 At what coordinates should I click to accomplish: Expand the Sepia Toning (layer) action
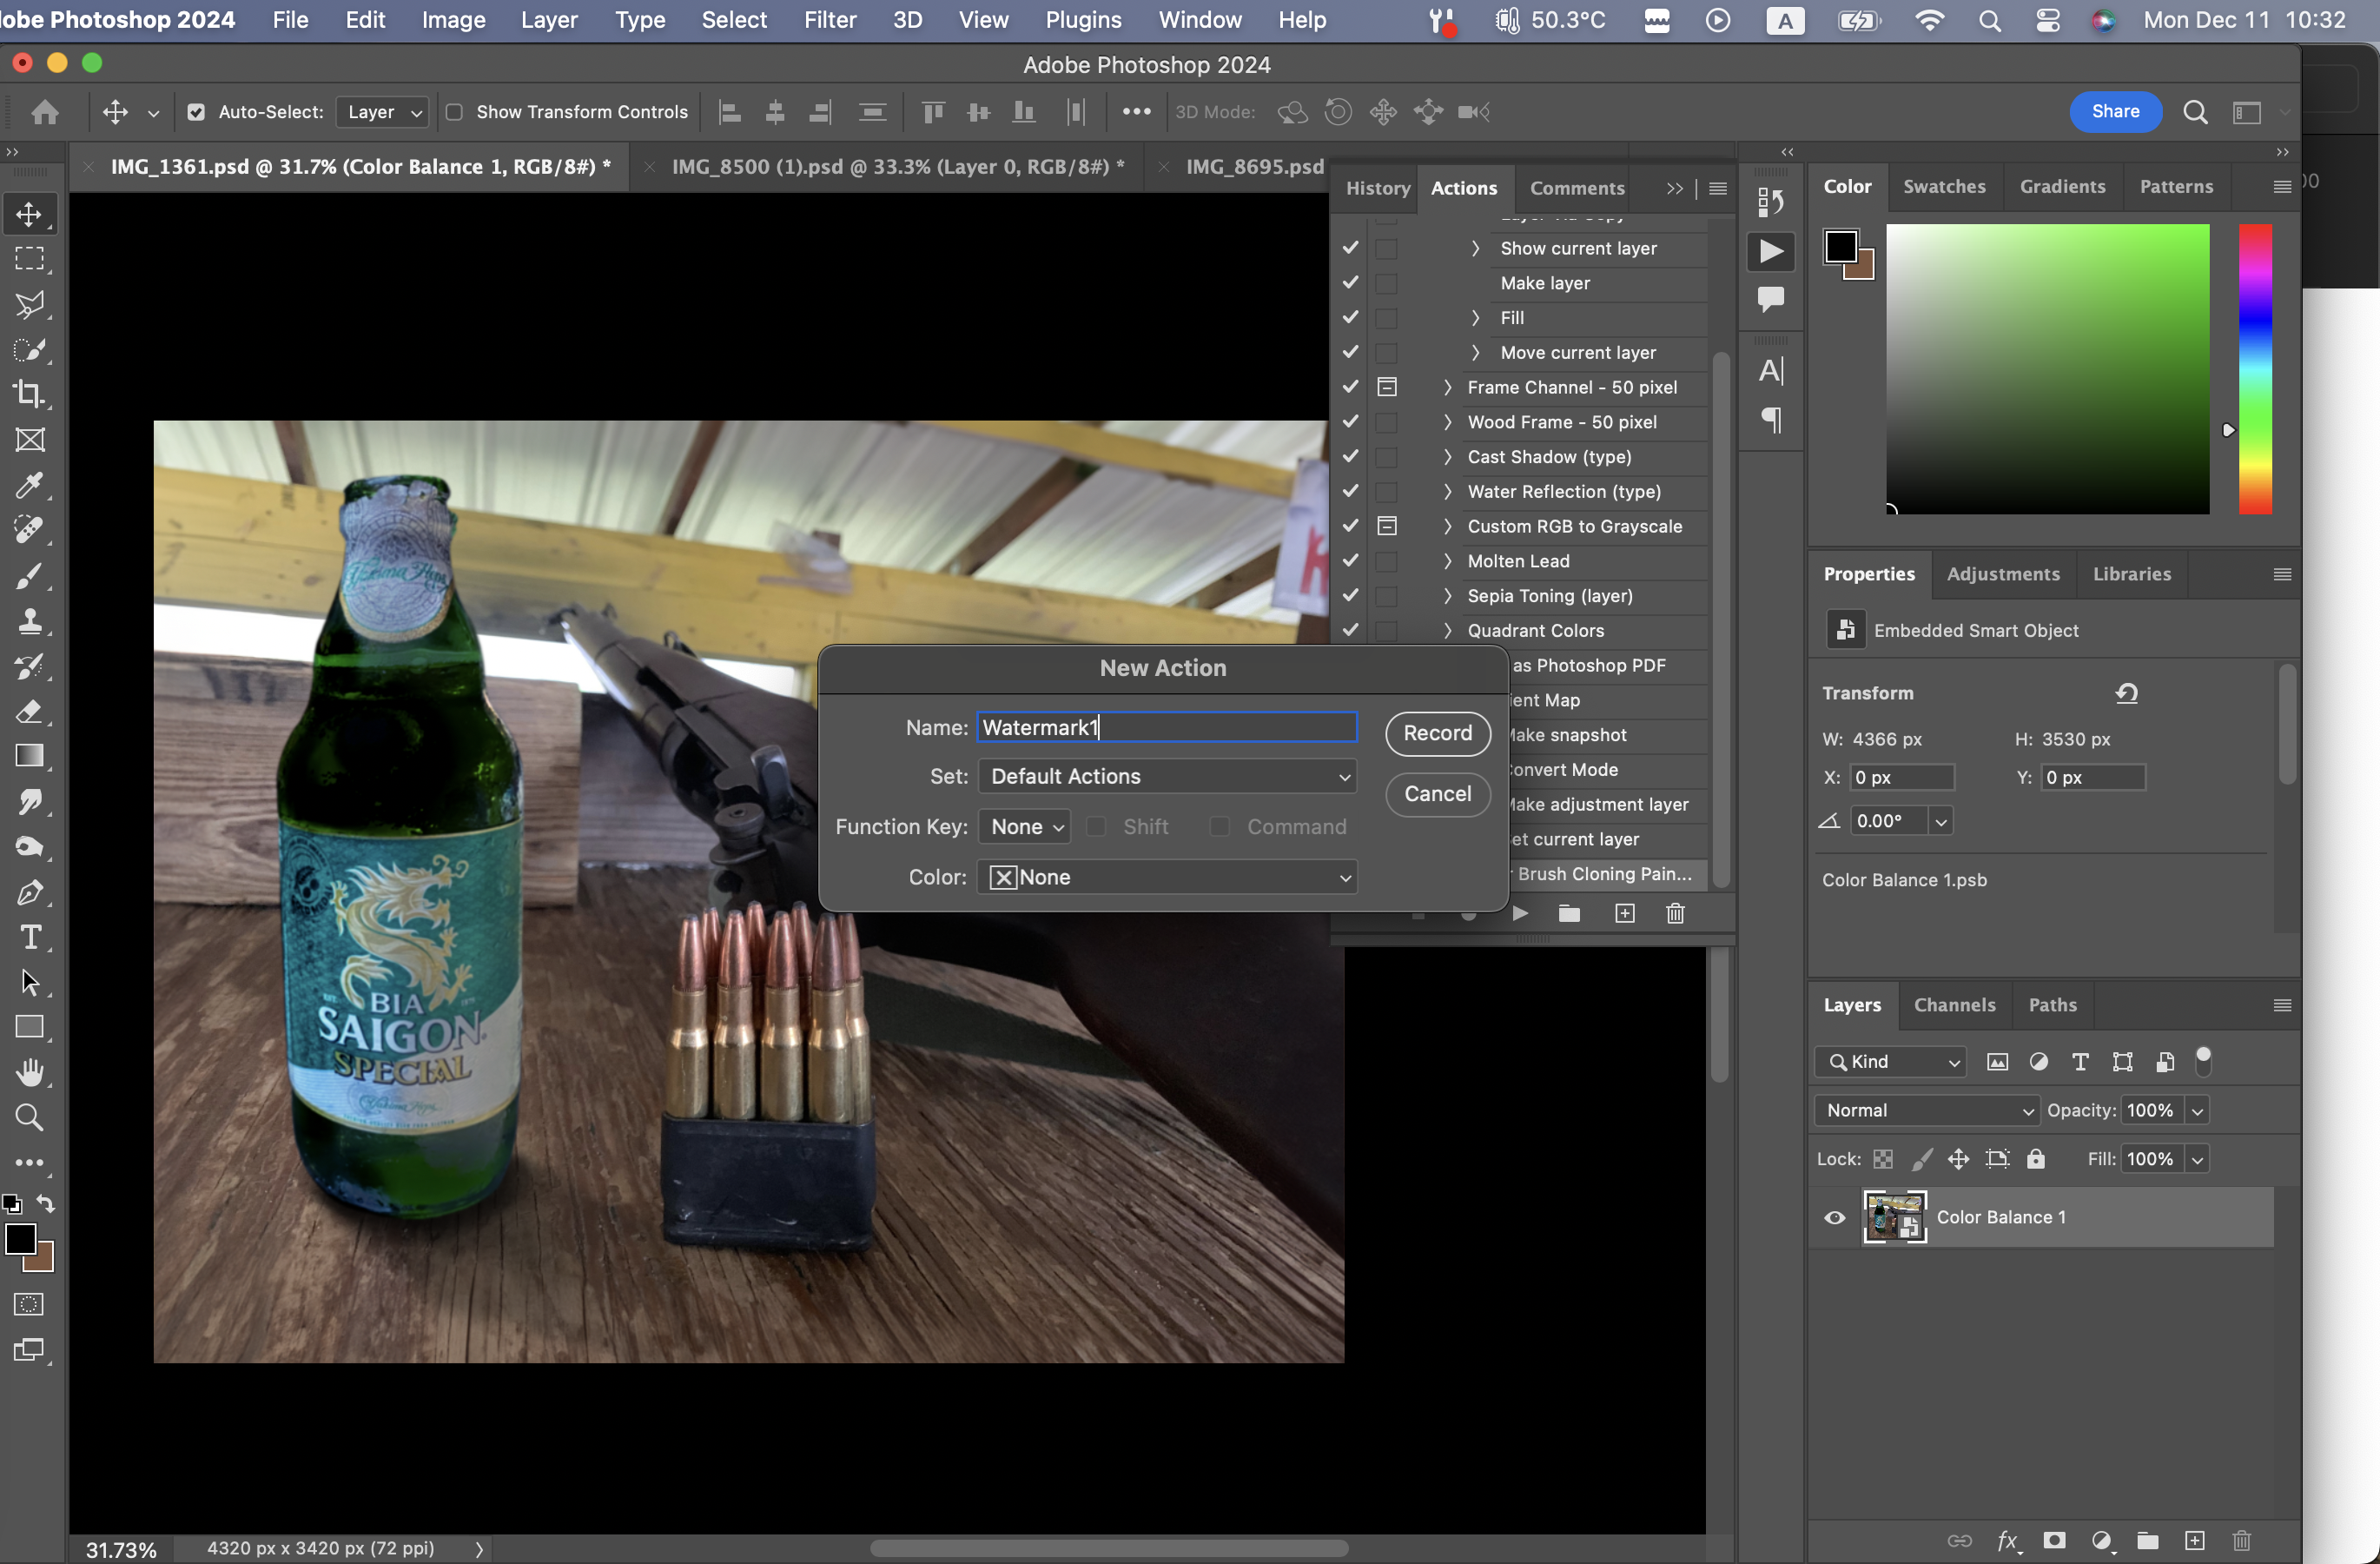1447,596
